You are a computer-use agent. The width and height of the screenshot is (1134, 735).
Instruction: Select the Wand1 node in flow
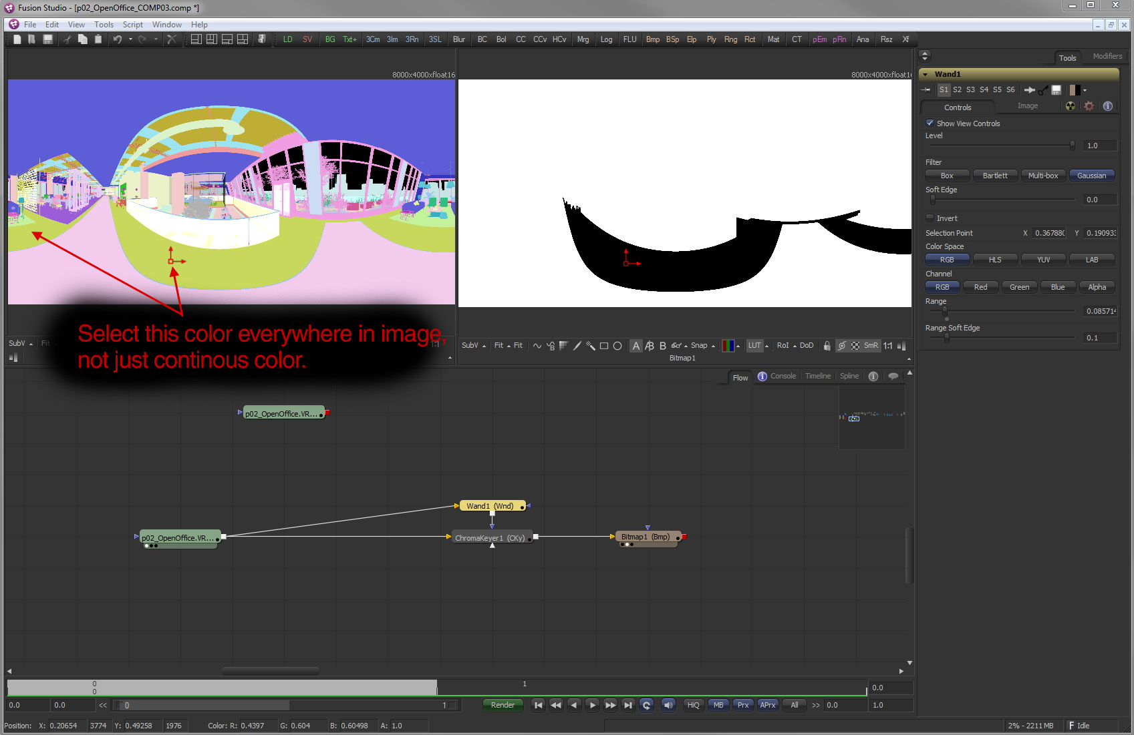[491, 506]
